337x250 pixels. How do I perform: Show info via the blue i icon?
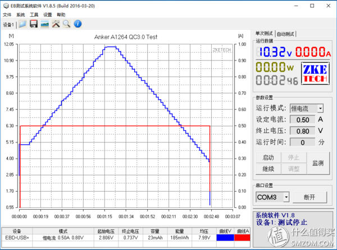[x=78, y=24]
